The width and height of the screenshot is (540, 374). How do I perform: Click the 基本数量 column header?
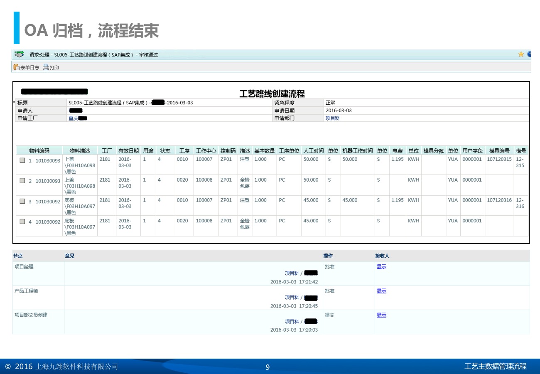coord(265,151)
